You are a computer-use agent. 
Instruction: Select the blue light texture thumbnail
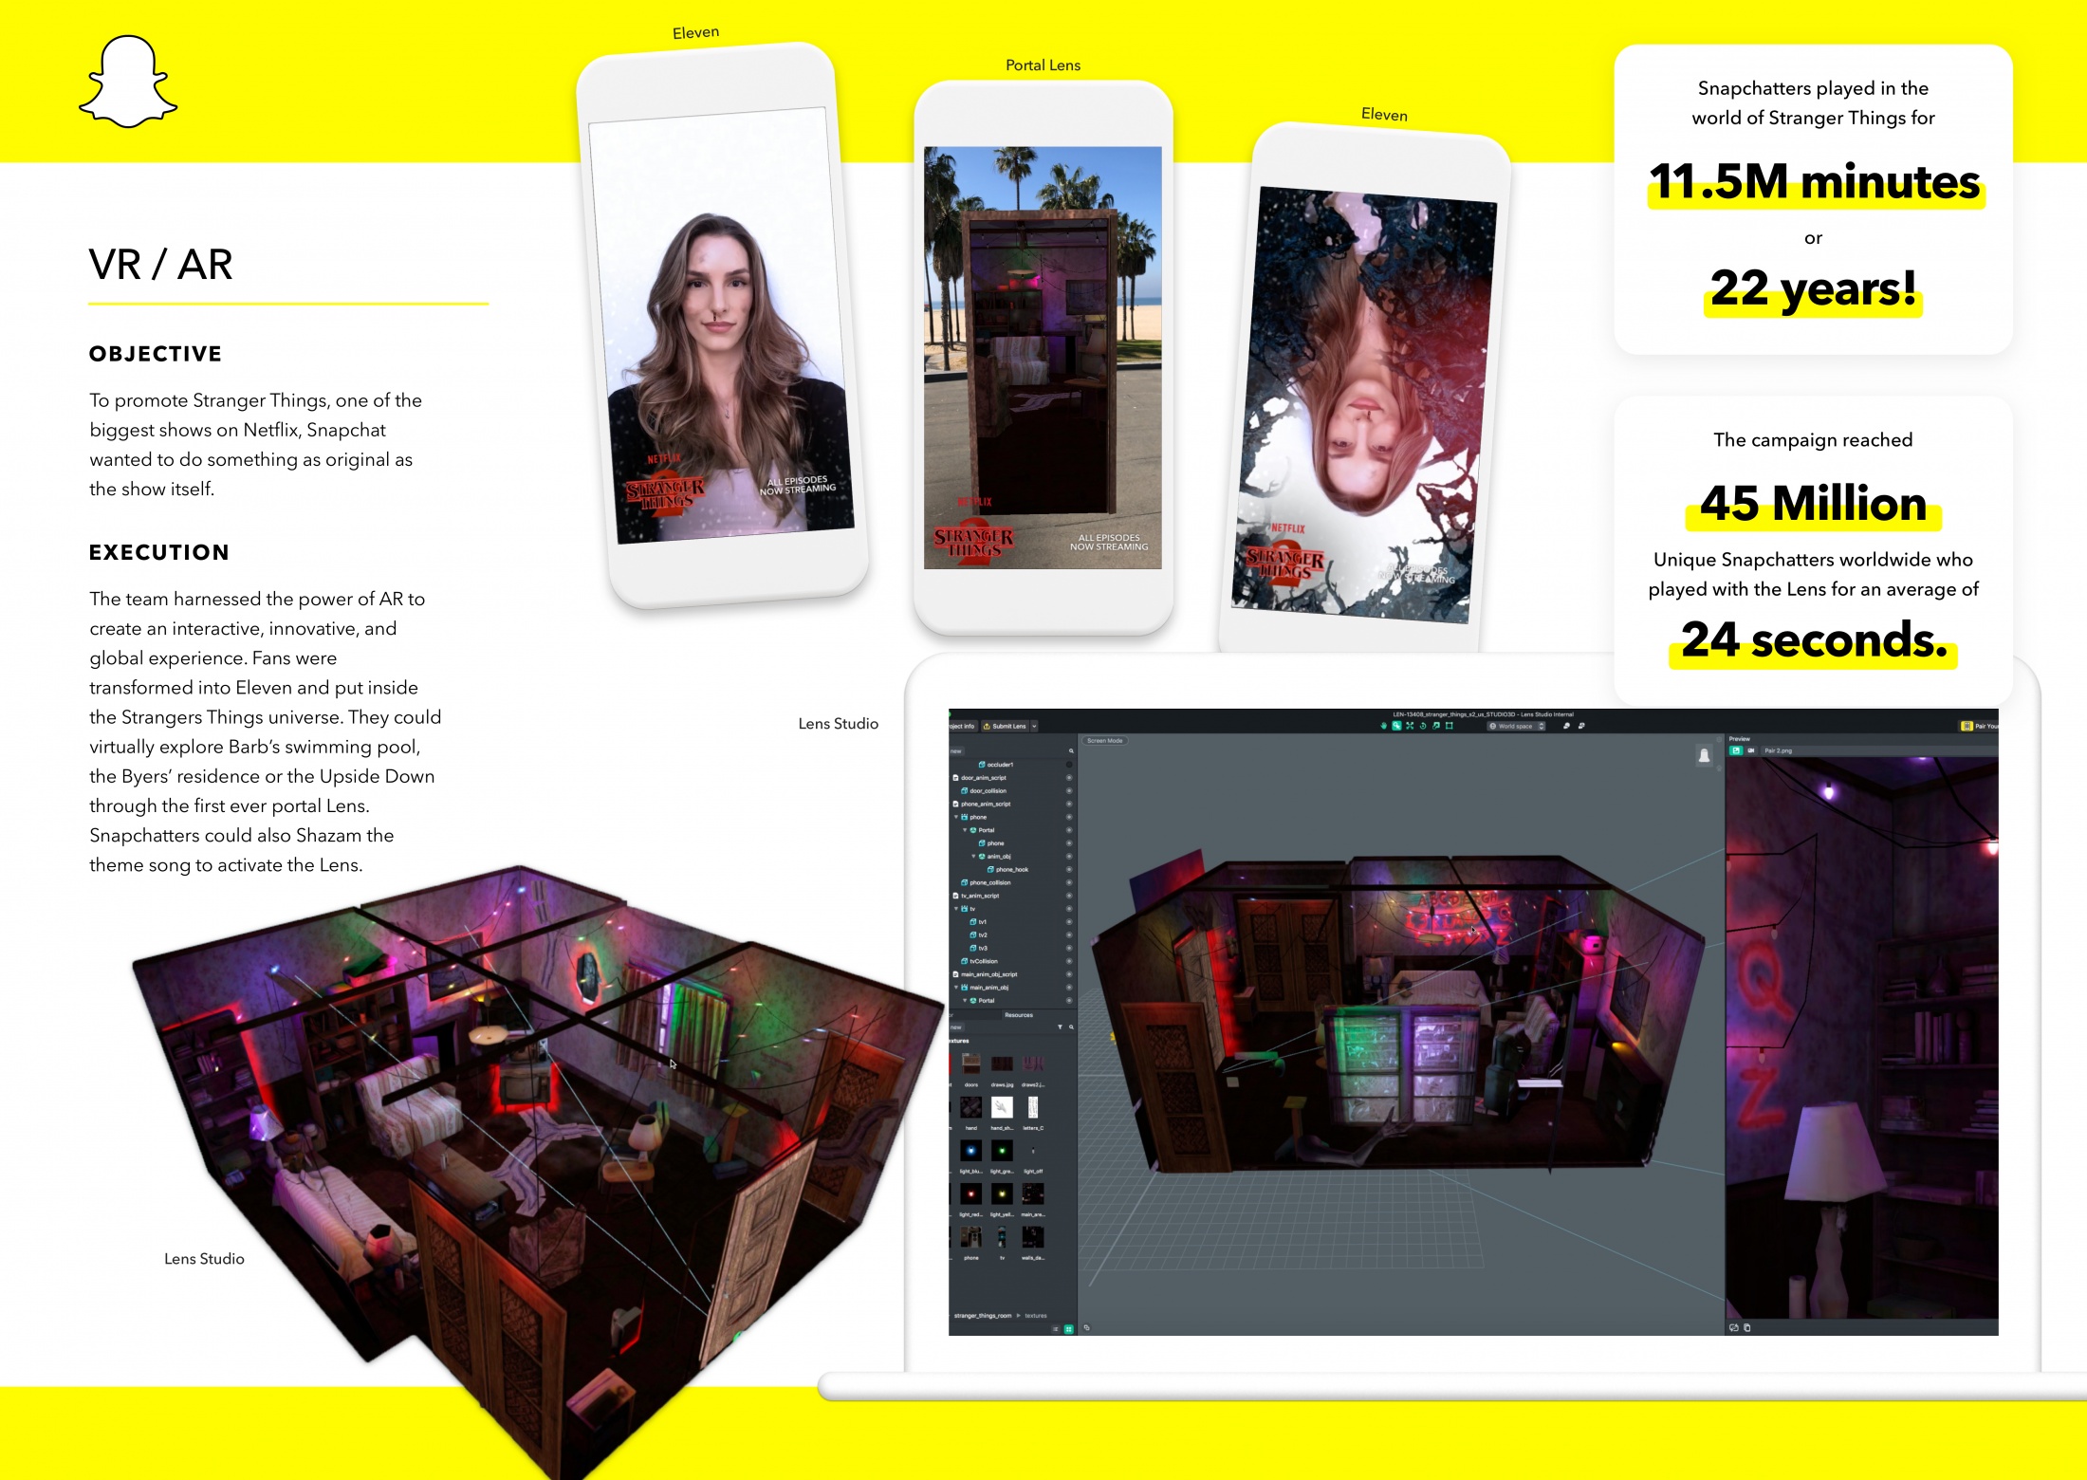pos(971,1151)
